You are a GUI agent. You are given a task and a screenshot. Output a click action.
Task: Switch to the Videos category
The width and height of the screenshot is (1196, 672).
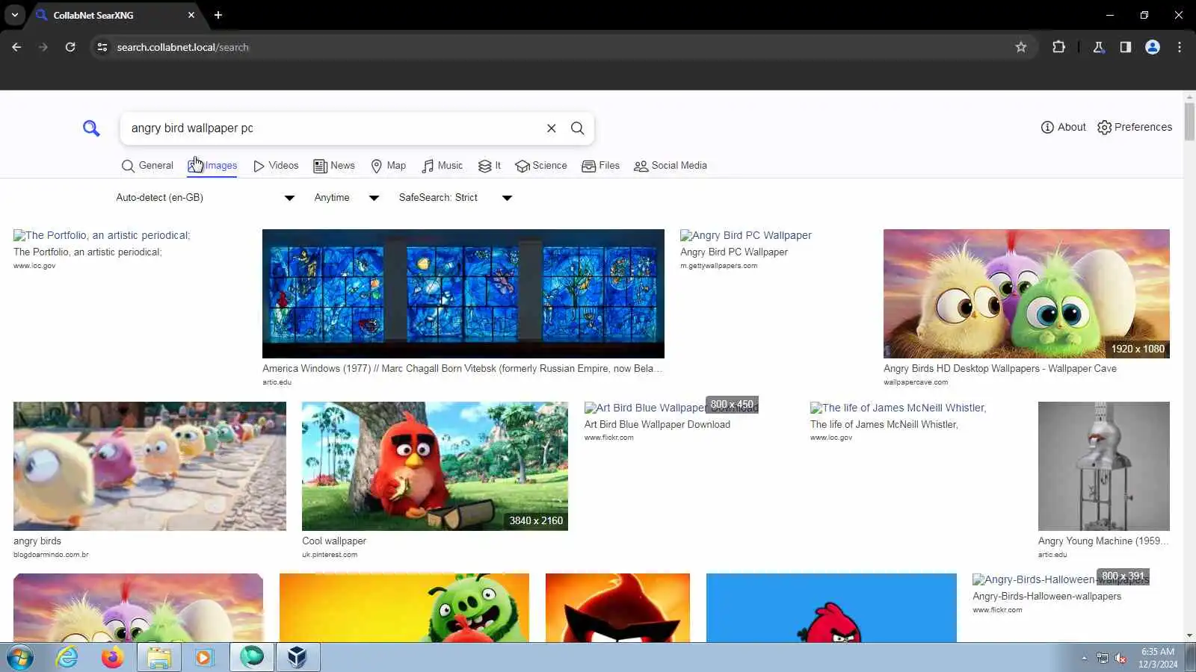(x=276, y=166)
